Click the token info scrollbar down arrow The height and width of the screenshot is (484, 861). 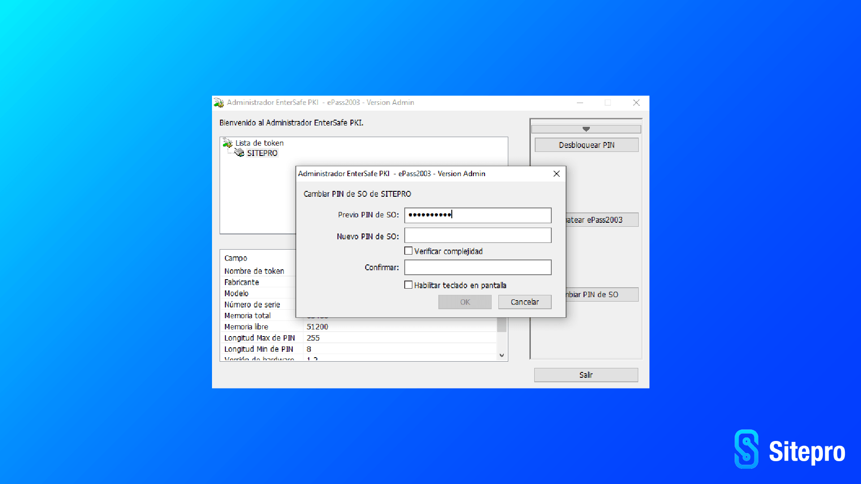502,355
